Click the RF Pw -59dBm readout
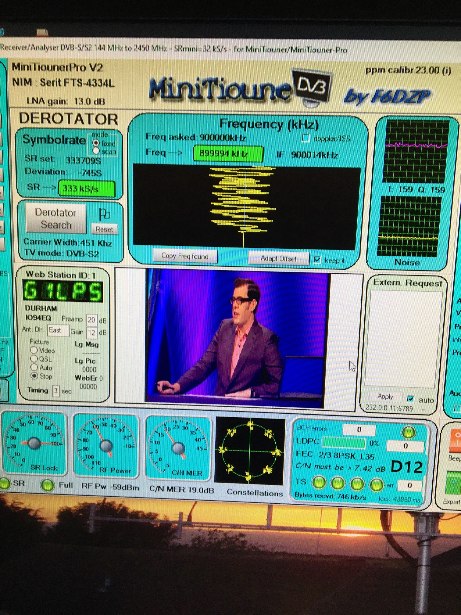 [x=110, y=487]
